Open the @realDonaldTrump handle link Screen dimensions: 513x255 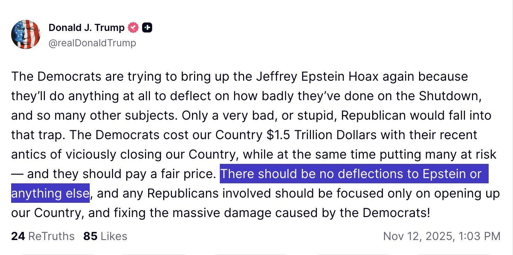92,43
